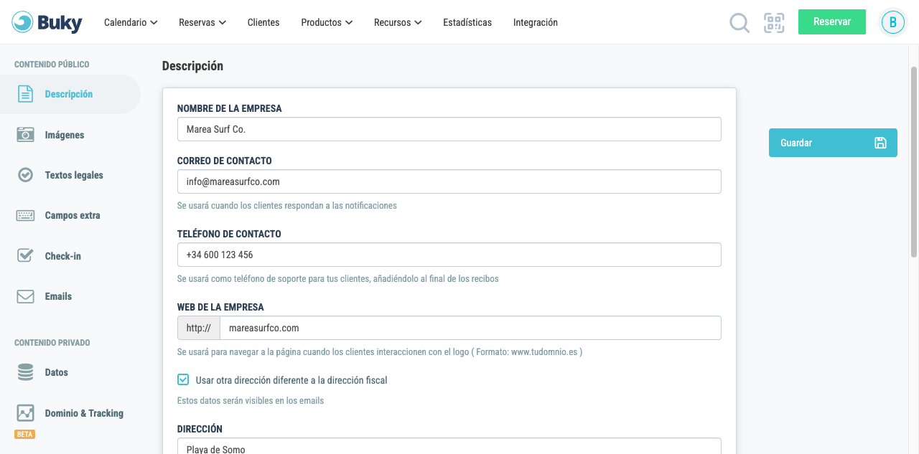Open the Emails envelope icon
919x454 pixels.
(x=26, y=296)
